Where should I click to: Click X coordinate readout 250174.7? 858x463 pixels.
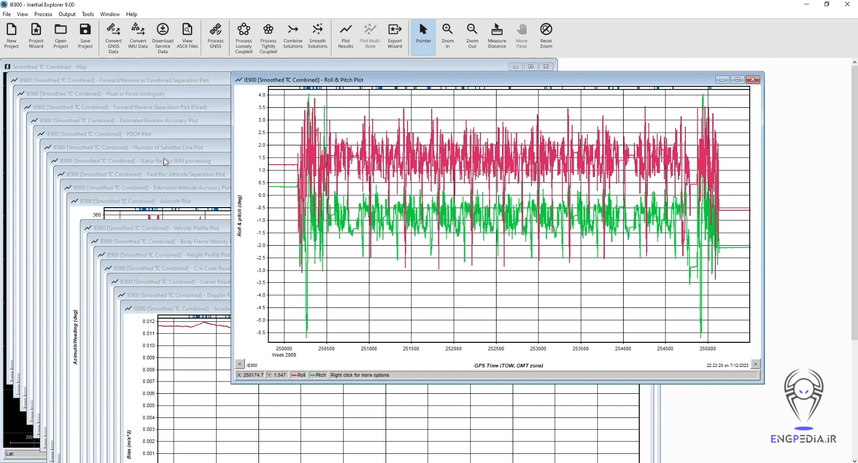250,375
